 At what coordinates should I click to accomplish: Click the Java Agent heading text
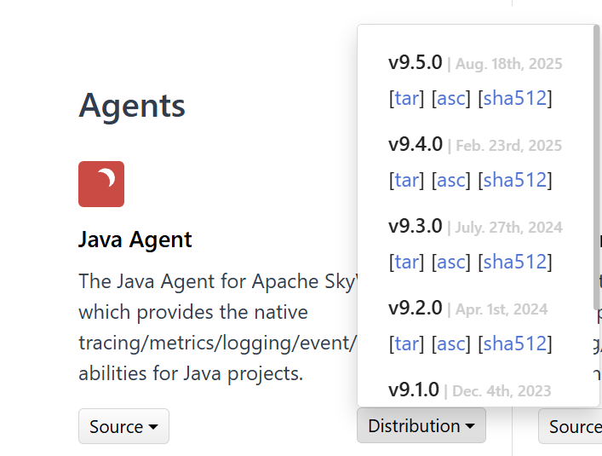135,240
